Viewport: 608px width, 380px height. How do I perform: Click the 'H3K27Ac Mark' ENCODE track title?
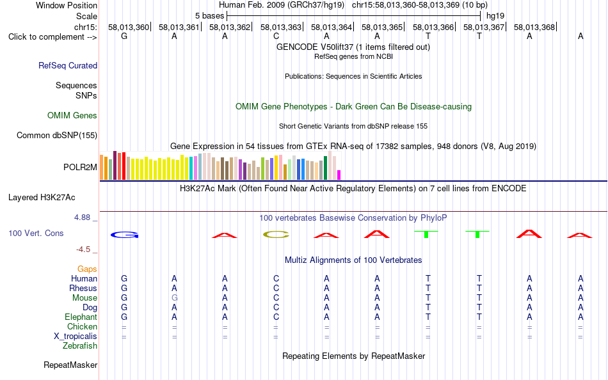click(x=353, y=189)
